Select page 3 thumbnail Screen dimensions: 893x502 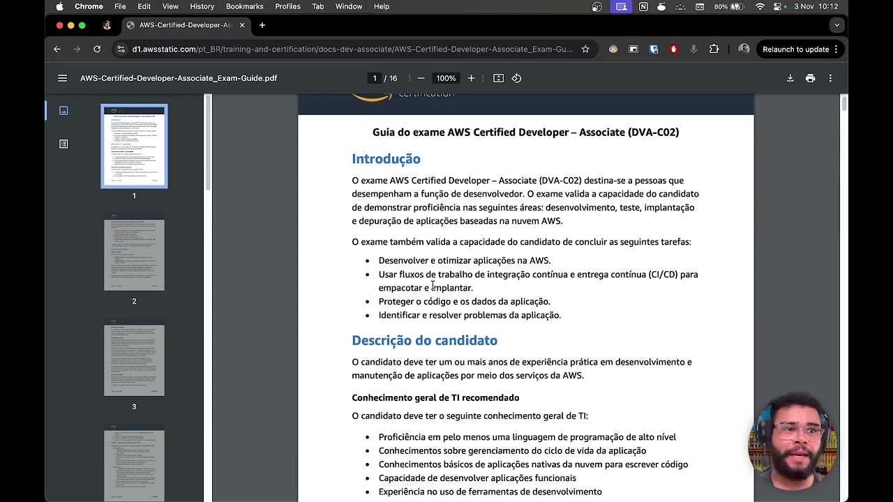coord(134,358)
